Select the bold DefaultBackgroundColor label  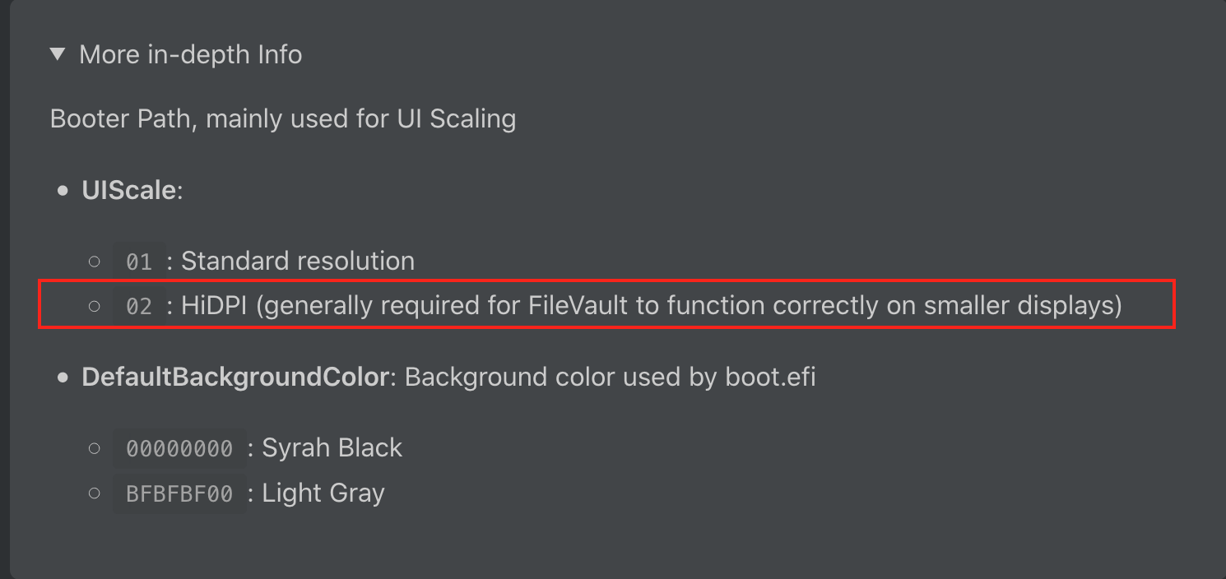point(235,378)
